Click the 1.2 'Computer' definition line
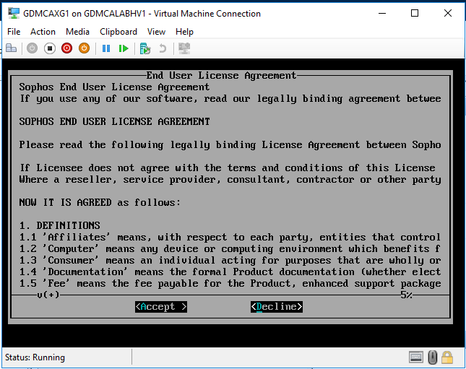The height and width of the screenshot is (369, 466). pyautogui.click(x=230, y=248)
